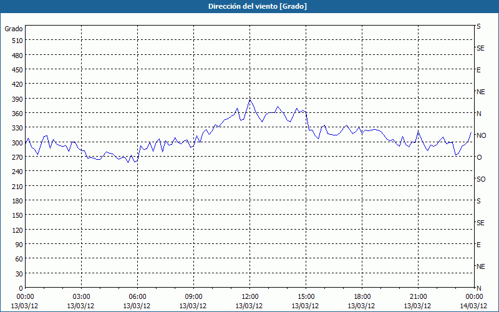Select the 15:00 time label
Image resolution: width=499 pixels, height=312 pixels.
(x=306, y=297)
